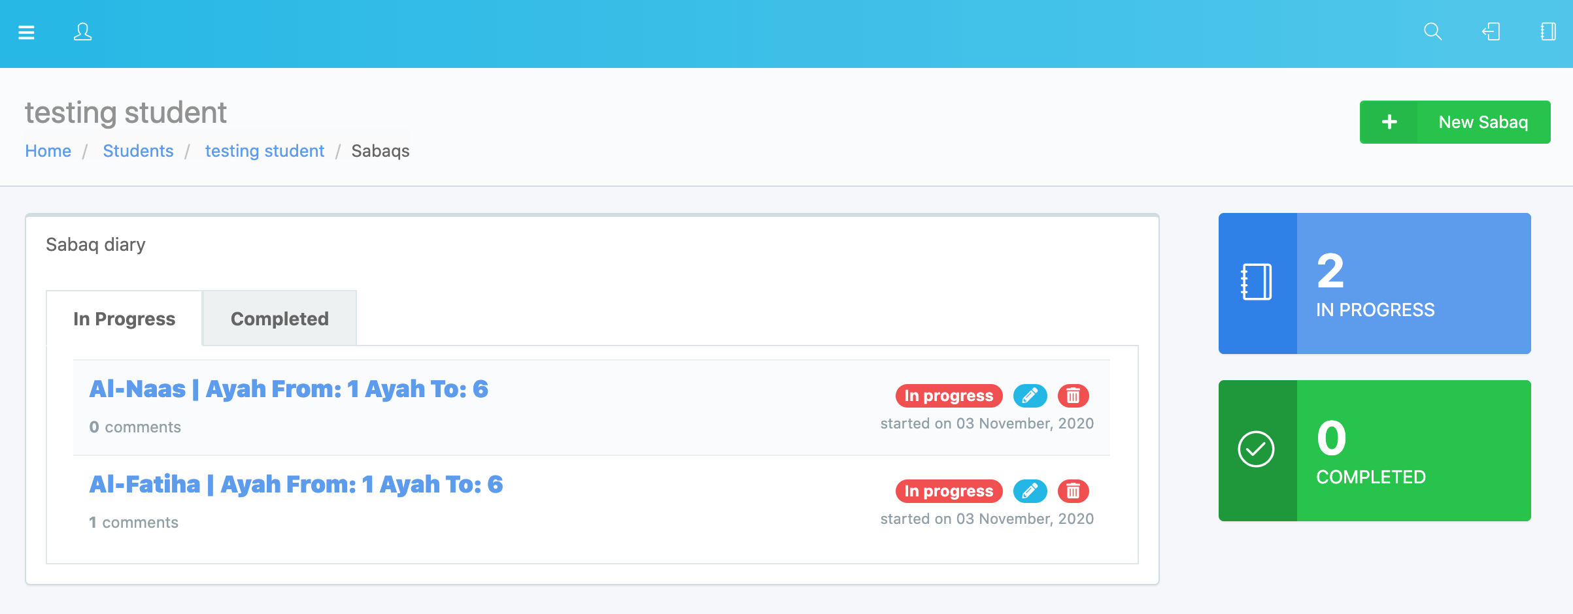The image size is (1573, 614).
Task: Click the notebook icon in top bar
Action: point(1548,32)
